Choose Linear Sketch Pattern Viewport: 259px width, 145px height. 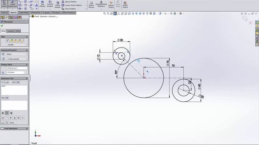(x=72, y=5)
